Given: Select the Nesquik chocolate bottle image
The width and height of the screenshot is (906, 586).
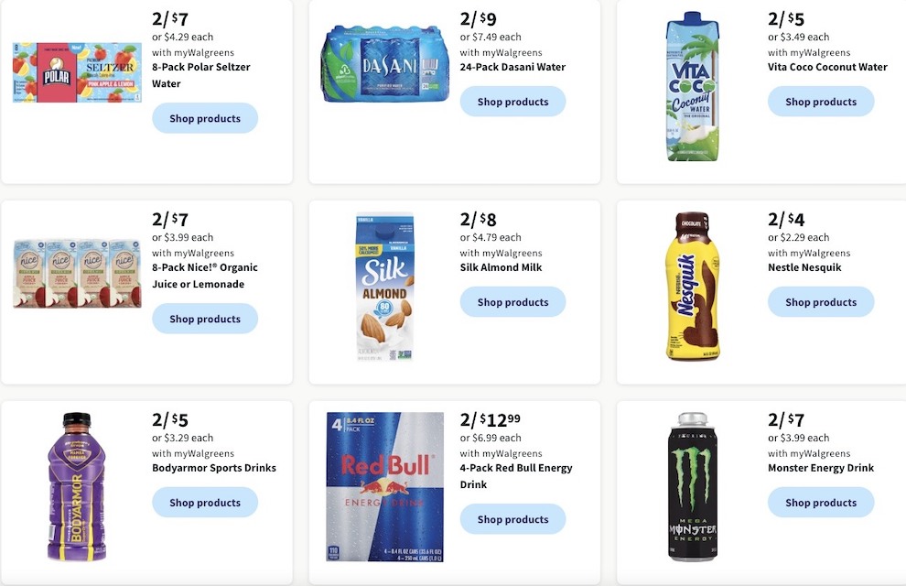Looking at the screenshot, I should click(x=692, y=286).
